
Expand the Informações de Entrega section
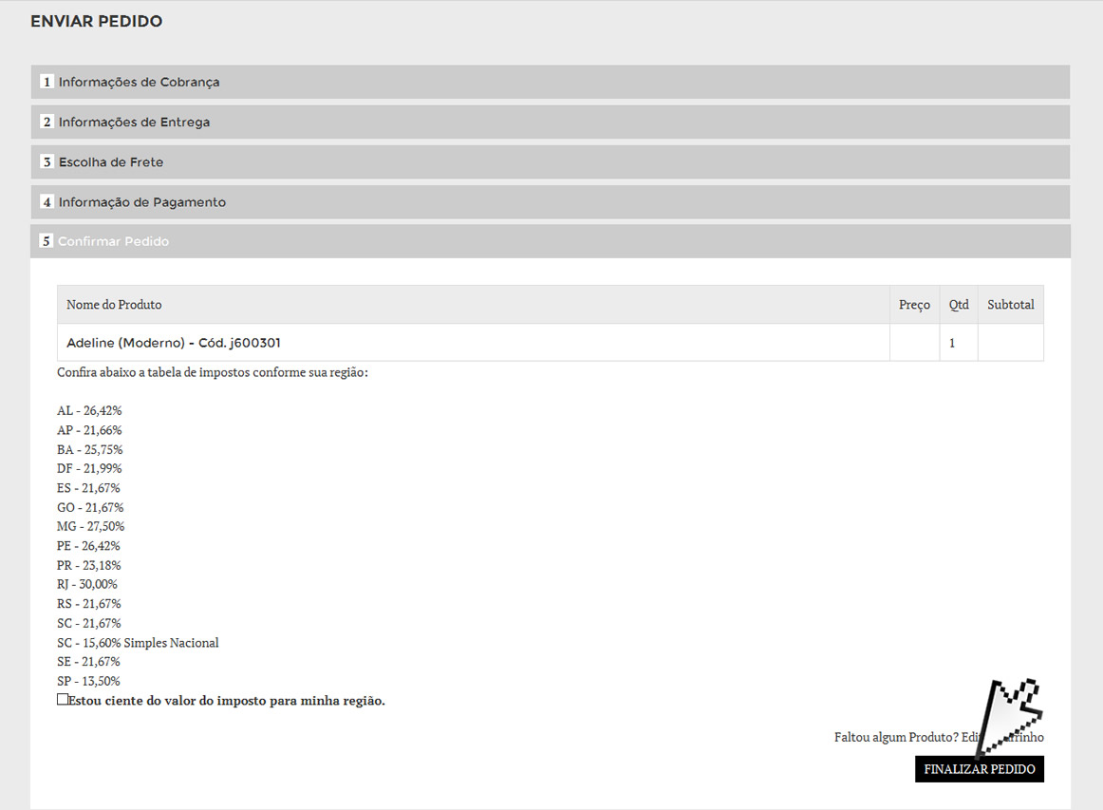(x=134, y=122)
